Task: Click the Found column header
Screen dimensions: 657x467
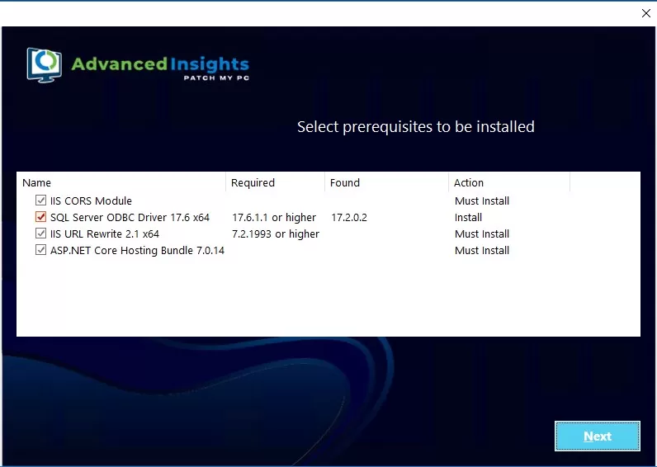Action: click(387, 182)
